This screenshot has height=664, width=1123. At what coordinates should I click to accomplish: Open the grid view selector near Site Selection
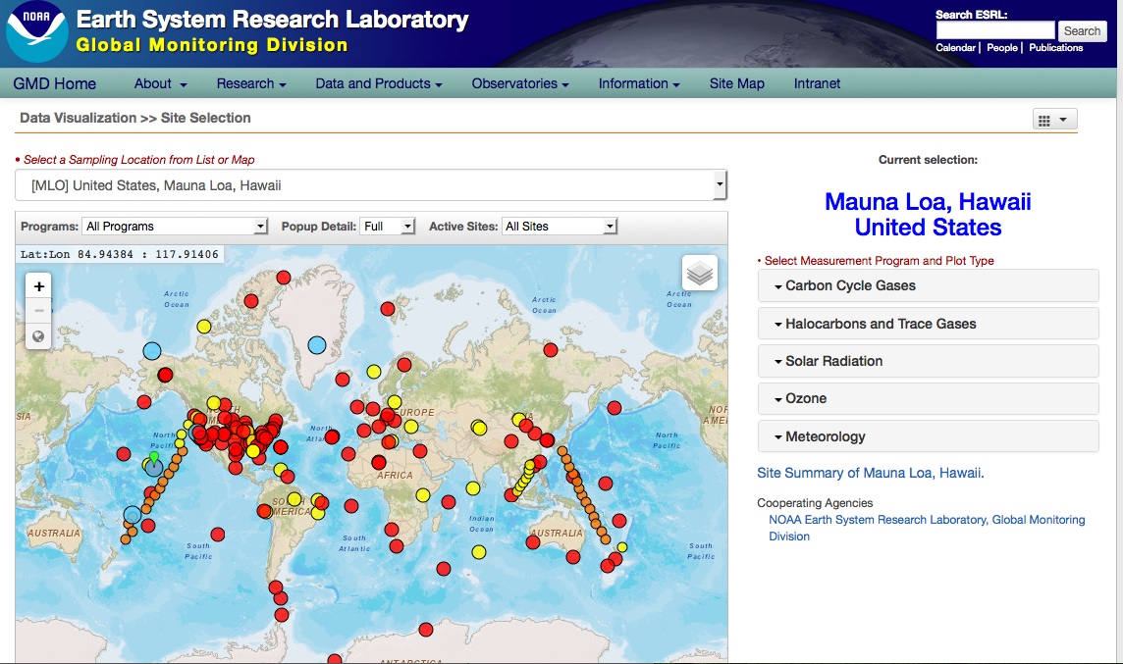1053,118
